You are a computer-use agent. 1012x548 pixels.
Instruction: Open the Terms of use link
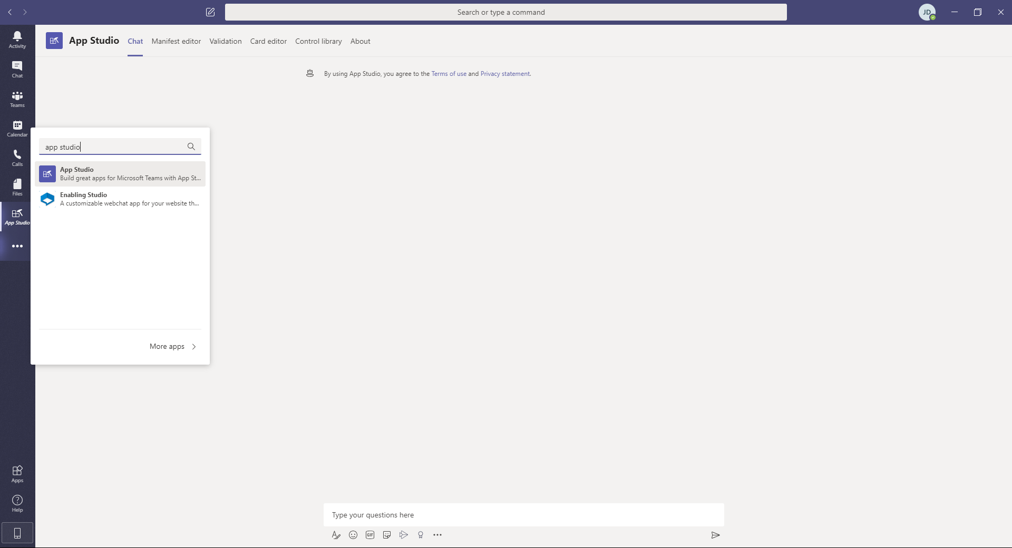[449, 74]
